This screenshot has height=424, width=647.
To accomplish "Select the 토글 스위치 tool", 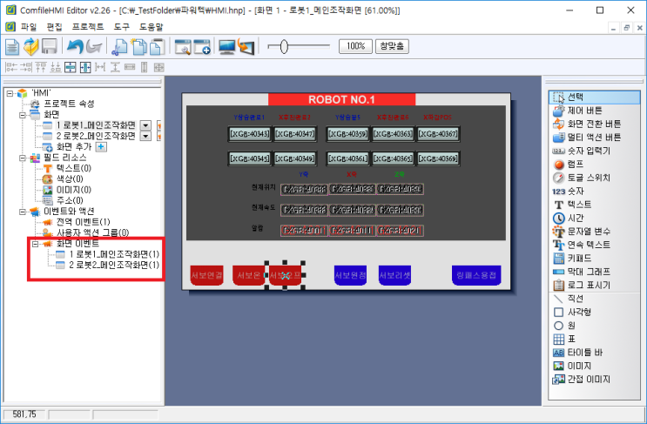I will point(581,178).
